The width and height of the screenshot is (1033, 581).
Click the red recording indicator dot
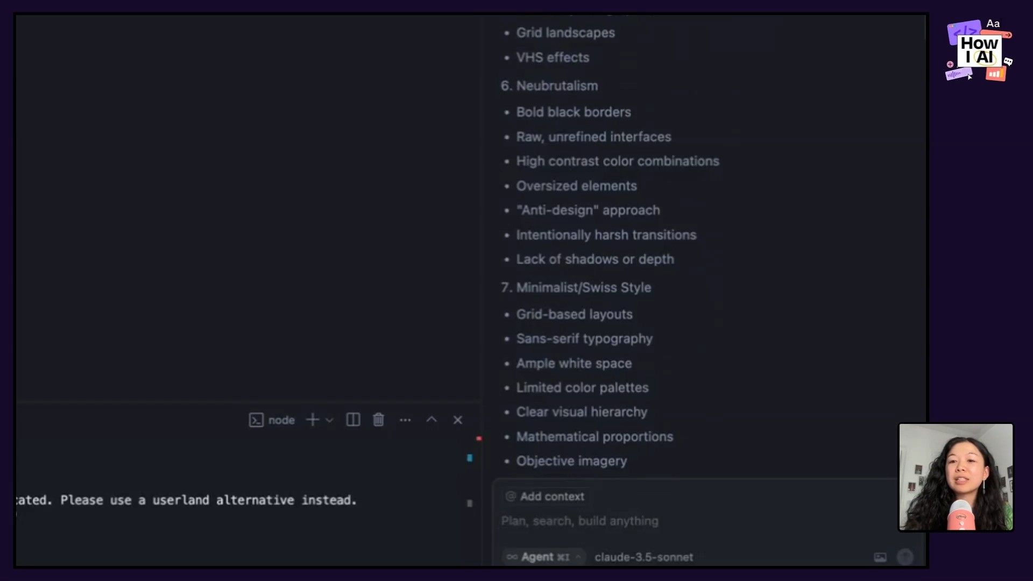click(x=479, y=438)
